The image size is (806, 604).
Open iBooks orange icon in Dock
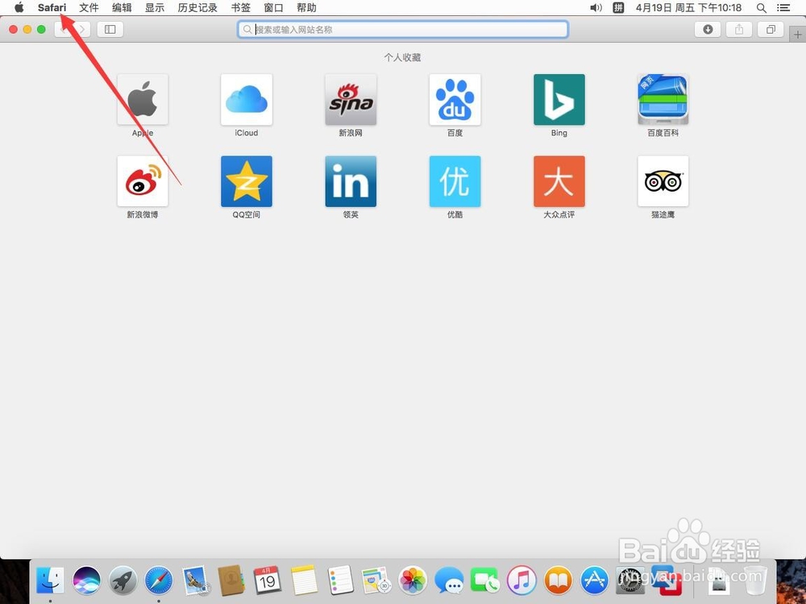pyautogui.click(x=559, y=581)
